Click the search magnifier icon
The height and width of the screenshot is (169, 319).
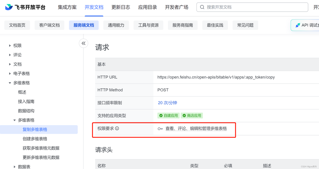coord(202,7)
